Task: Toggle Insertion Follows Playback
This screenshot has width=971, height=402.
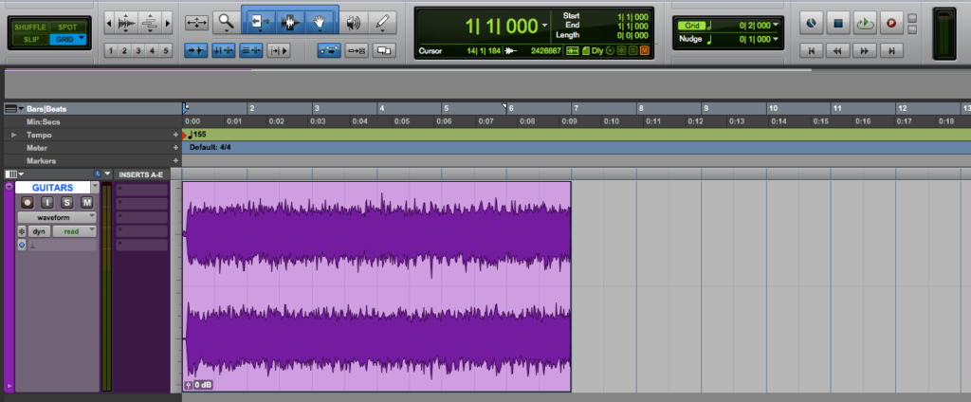Action: 278,51
